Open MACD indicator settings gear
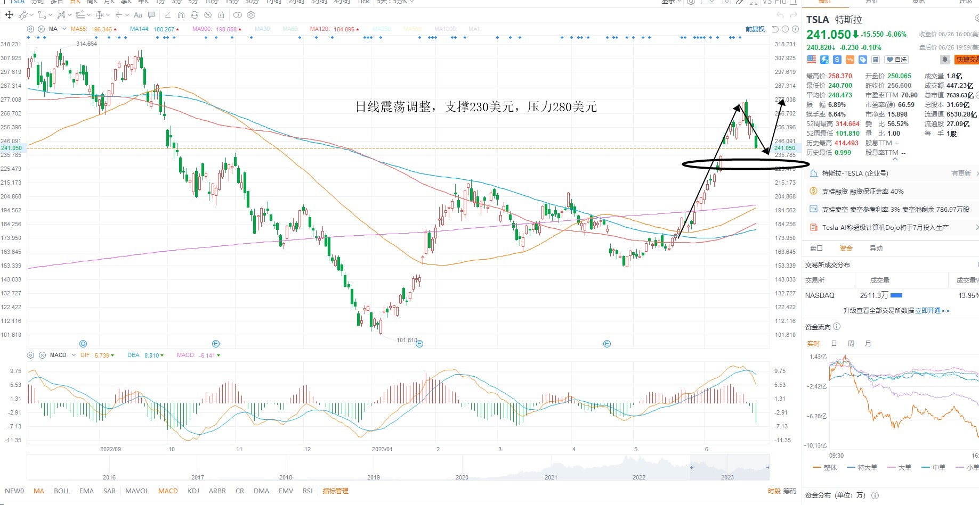This screenshot has width=979, height=505. point(30,355)
